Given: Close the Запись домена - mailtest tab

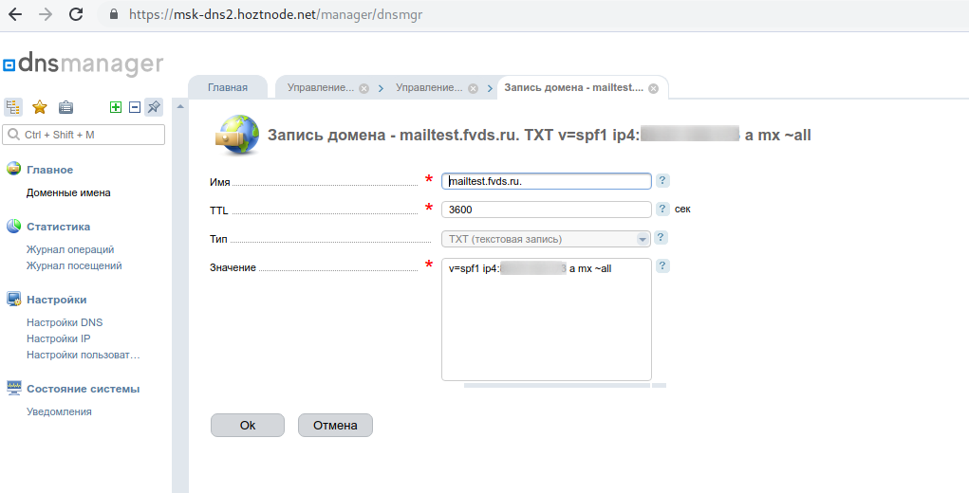Looking at the screenshot, I should tap(653, 88).
